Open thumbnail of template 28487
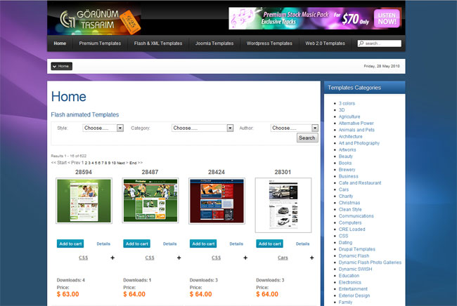 click(x=150, y=201)
